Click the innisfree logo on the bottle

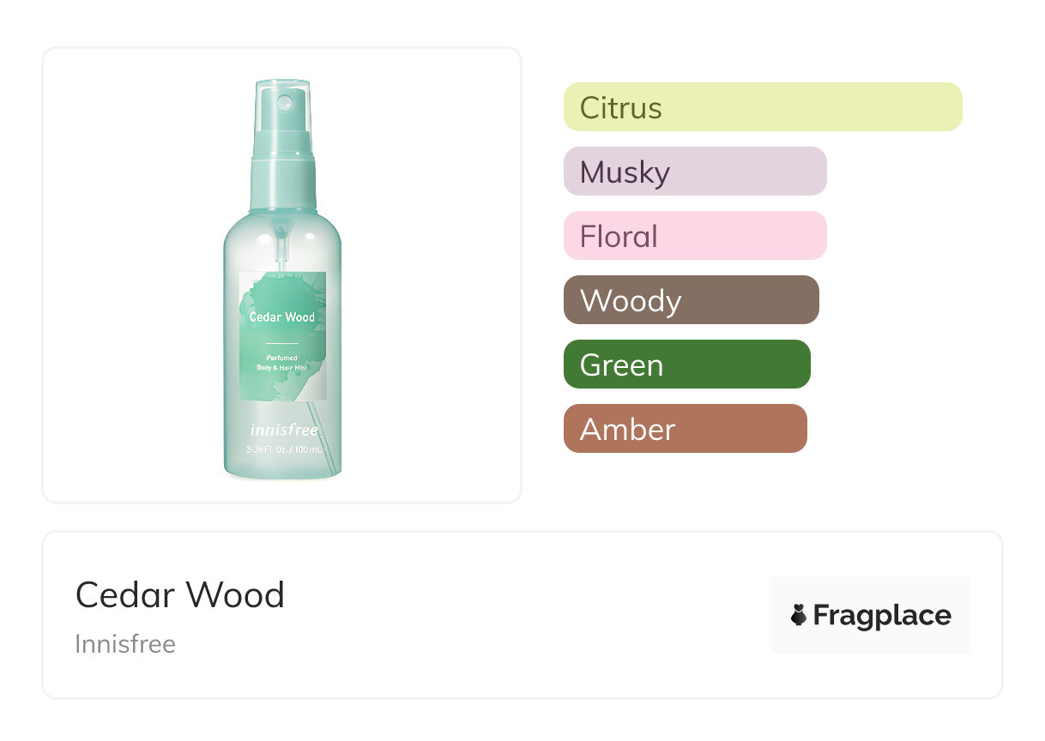(x=281, y=431)
